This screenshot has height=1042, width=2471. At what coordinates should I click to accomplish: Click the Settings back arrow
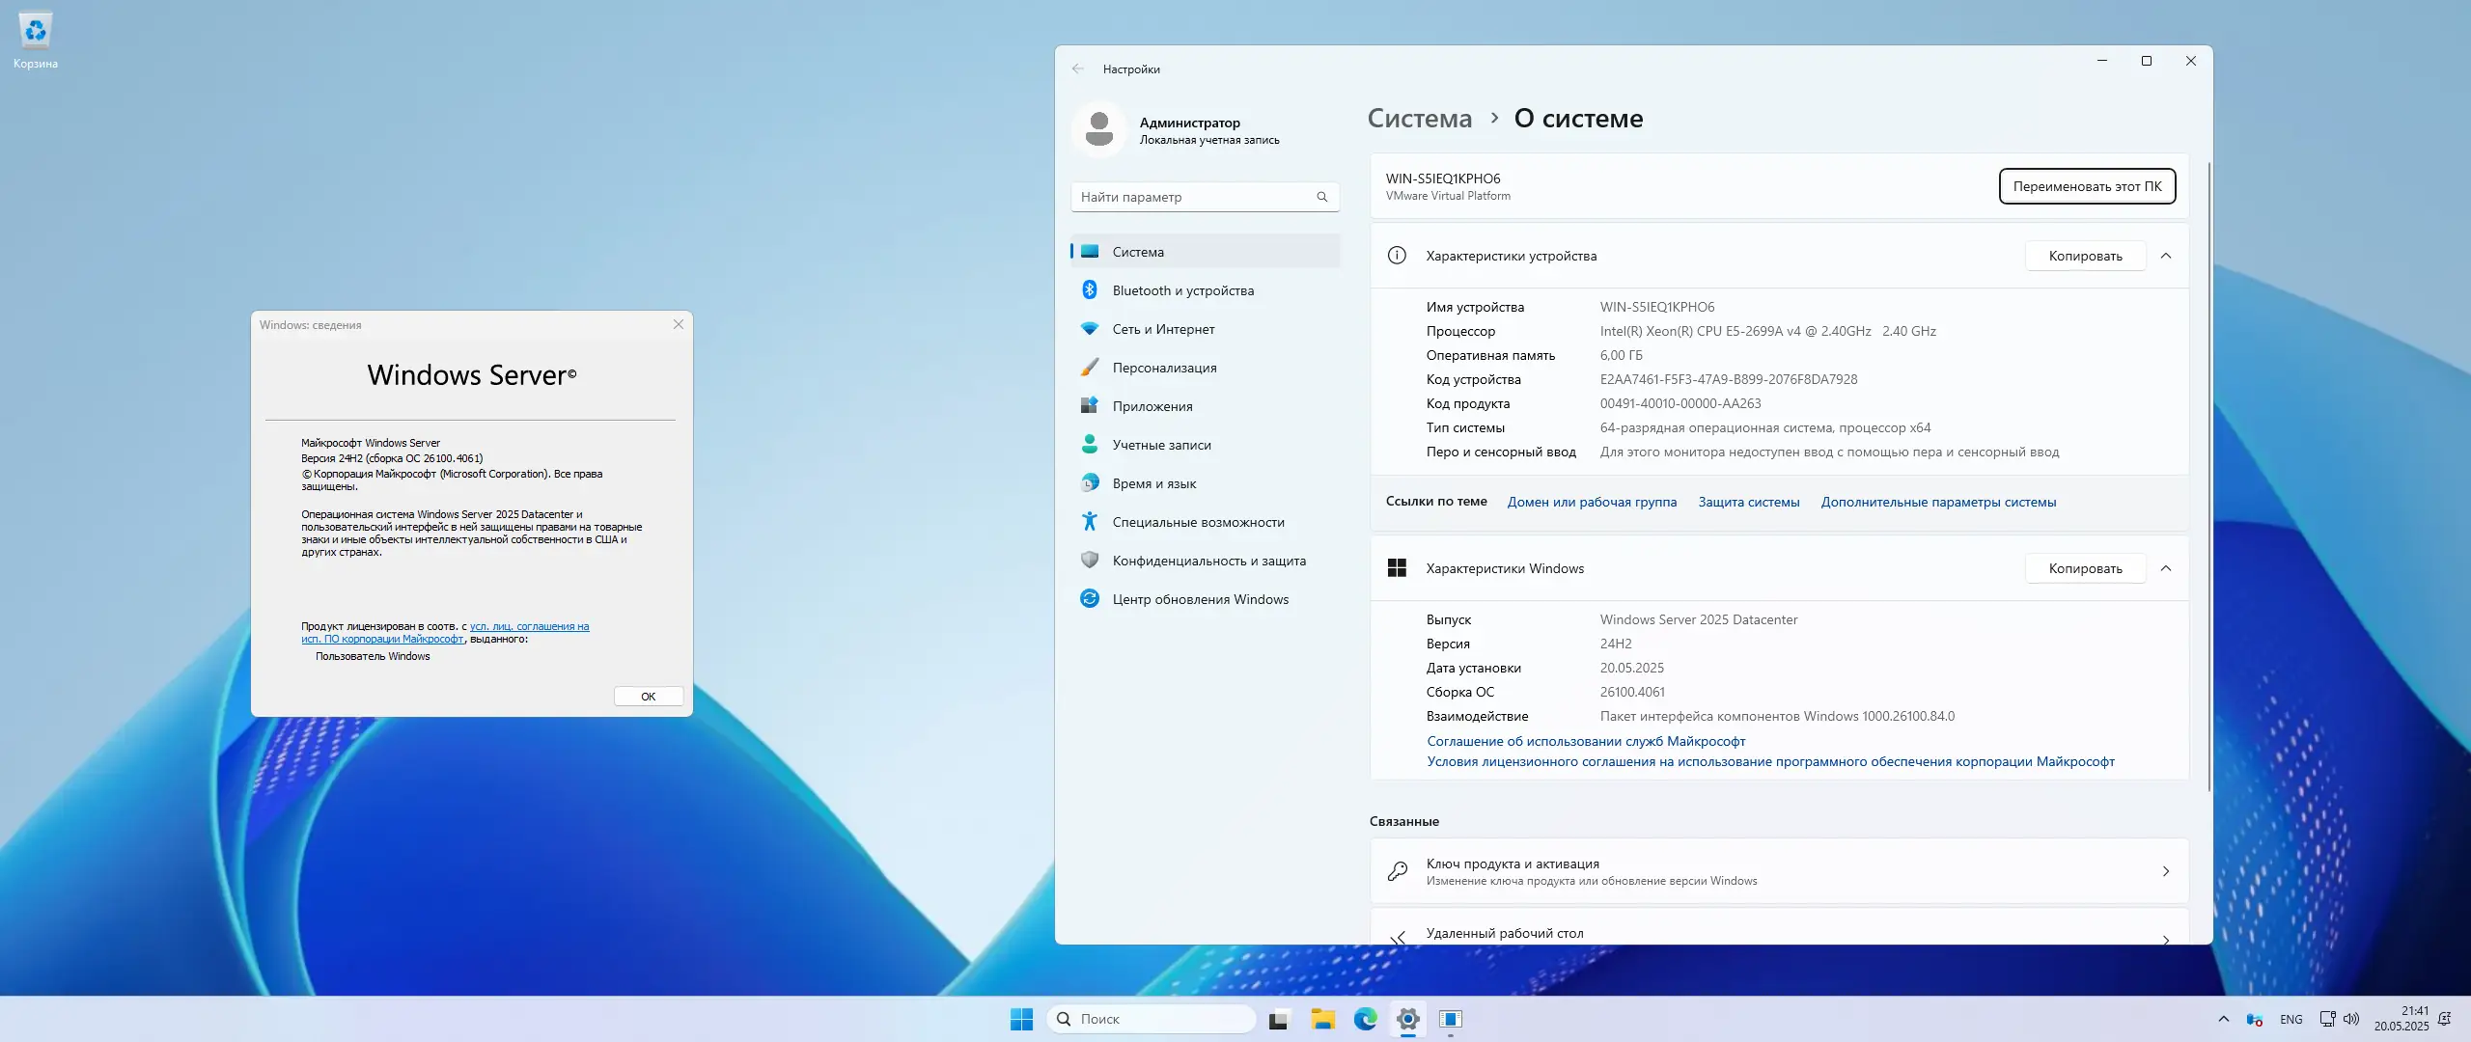1078,69
